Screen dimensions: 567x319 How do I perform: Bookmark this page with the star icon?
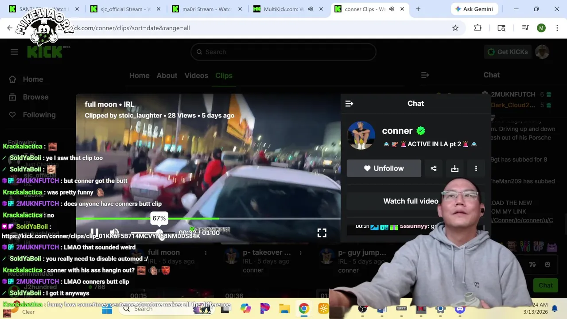coord(455,28)
